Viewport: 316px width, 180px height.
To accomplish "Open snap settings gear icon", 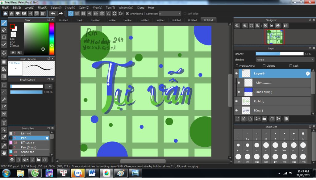I will point(121,14).
